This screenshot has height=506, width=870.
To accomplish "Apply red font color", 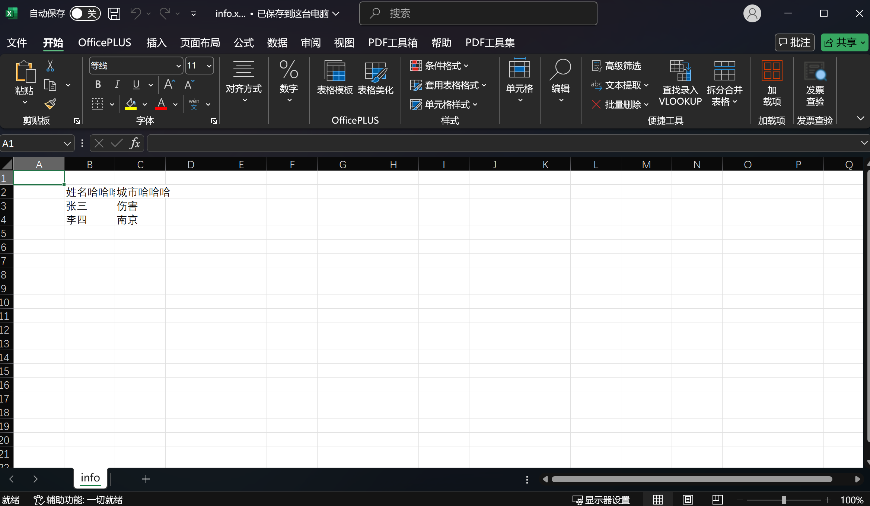I will coord(161,104).
